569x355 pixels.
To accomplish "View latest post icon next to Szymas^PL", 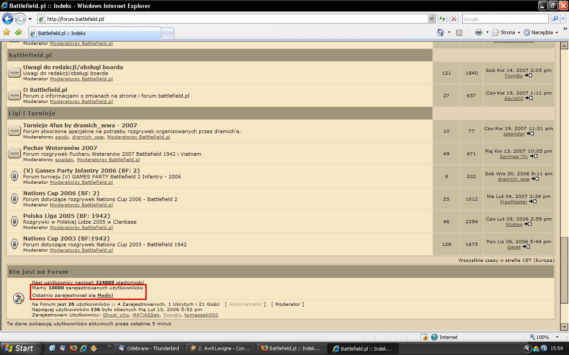I will (533, 157).
